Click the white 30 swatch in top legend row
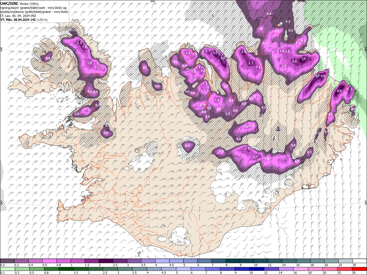The width and height of the screenshot is (367, 275). tap(360, 261)
